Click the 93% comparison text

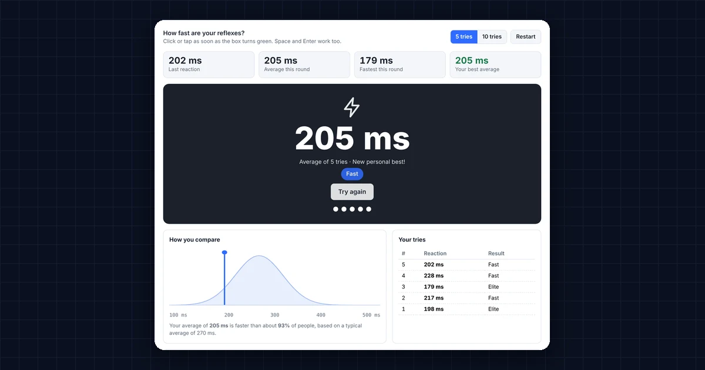point(284,326)
